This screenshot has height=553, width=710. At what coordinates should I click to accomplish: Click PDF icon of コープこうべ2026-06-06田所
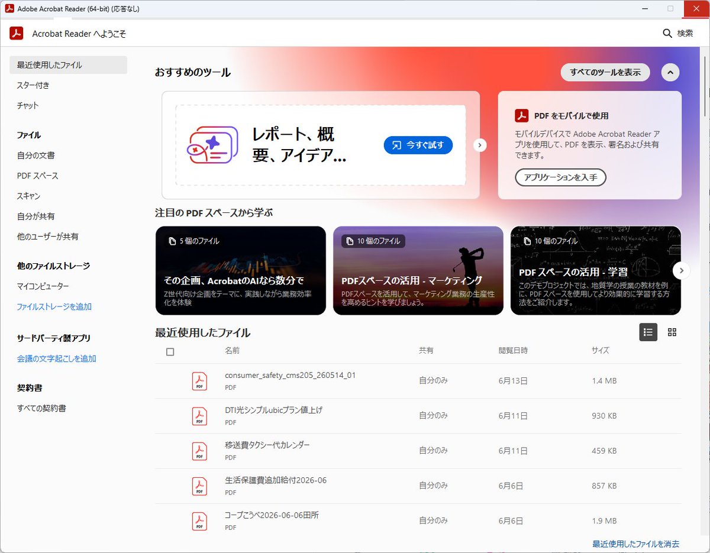(x=199, y=521)
